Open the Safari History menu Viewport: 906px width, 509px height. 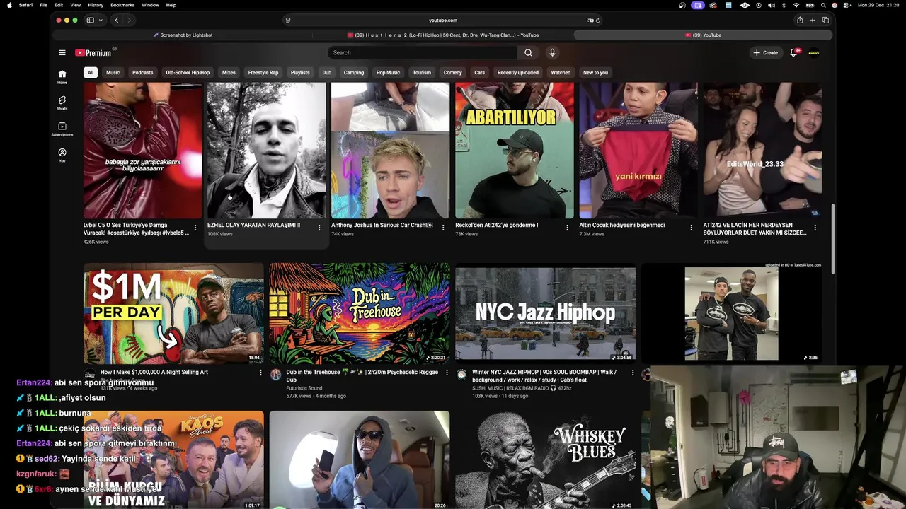point(96,5)
